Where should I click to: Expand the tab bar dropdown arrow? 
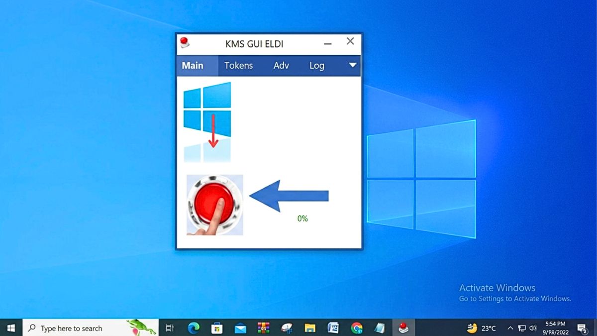click(x=353, y=65)
